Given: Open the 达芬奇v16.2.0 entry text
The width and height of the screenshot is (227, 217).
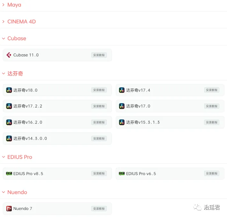Looking at the screenshot, I should pyautogui.click(x=28, y=122).
